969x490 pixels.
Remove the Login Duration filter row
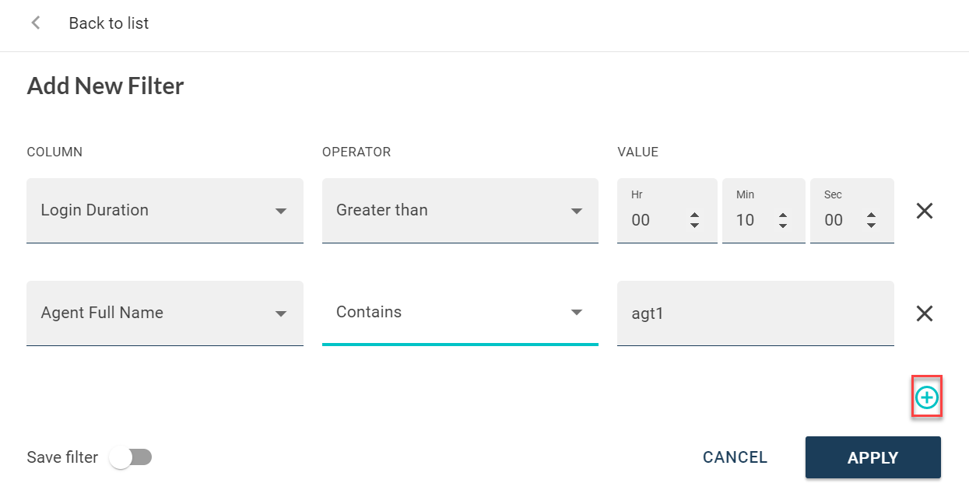pos(924,211)
